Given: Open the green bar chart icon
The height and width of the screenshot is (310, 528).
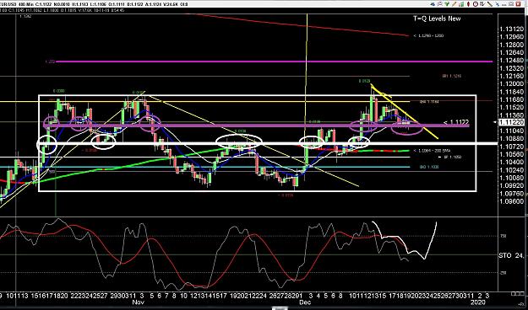Looking at the screenshot, I should 461,4.
